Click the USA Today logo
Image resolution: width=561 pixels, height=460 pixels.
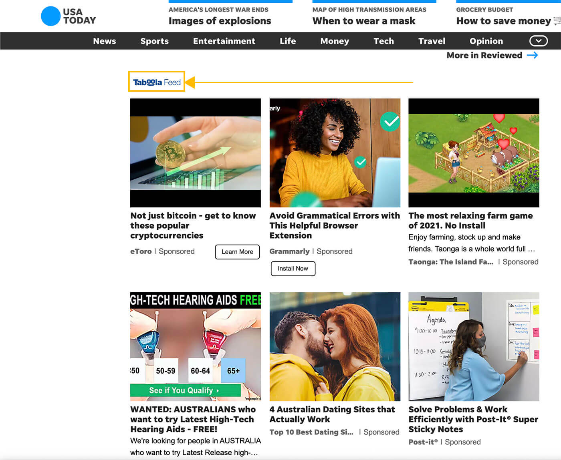(69, 16)
